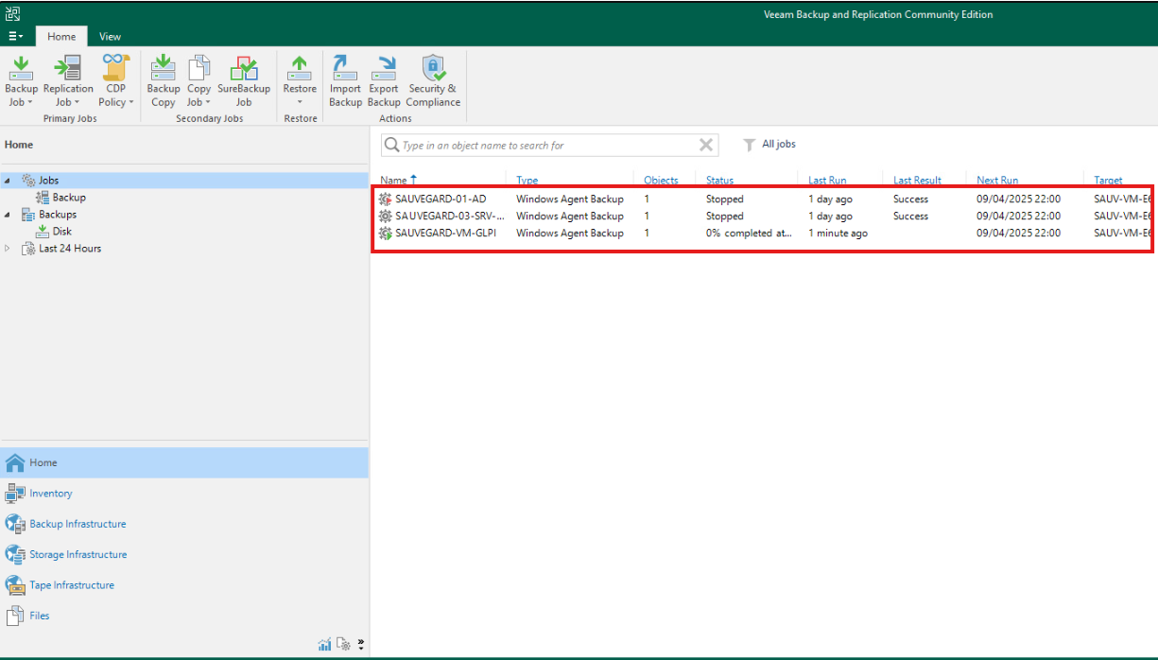
Task: Click the next run date in SAUVEGARD-03-SRV row
Action: [x=1019, y=217]
